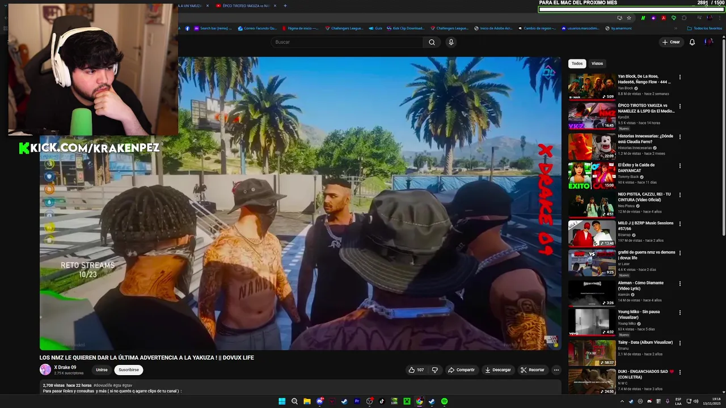
Task: Activate voice search microphone icon
Action: point(451,42)
